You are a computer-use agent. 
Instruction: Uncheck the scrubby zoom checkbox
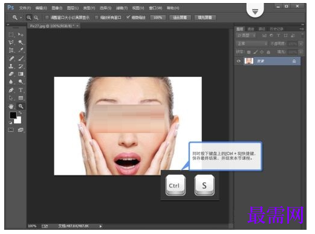[x=128, y=18]
